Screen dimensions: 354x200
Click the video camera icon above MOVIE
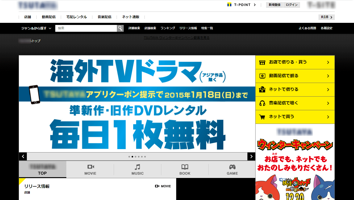91,167
